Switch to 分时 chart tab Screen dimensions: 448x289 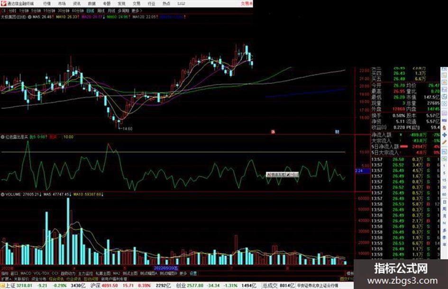click(12, 10)
